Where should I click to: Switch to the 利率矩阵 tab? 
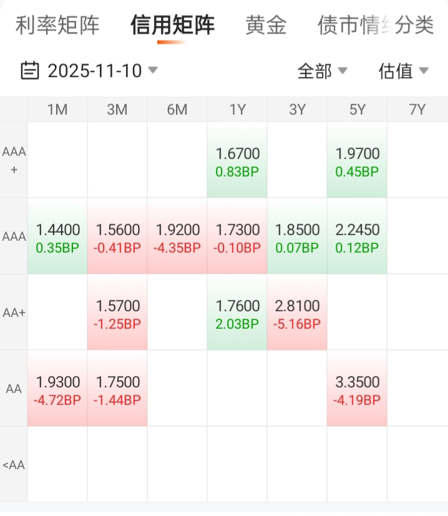(57, 26)
